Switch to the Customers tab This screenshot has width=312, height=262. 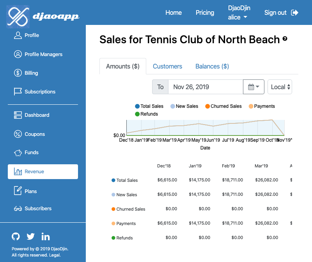click(168, 66)
